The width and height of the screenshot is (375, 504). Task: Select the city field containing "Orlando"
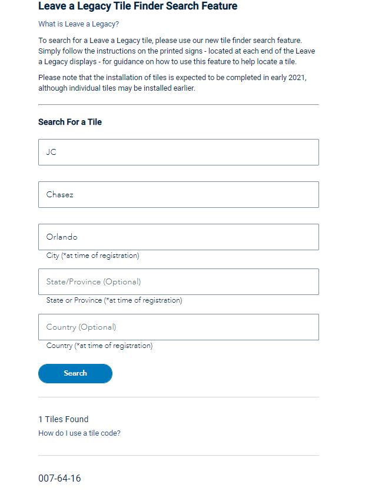[x=178, y=237]
